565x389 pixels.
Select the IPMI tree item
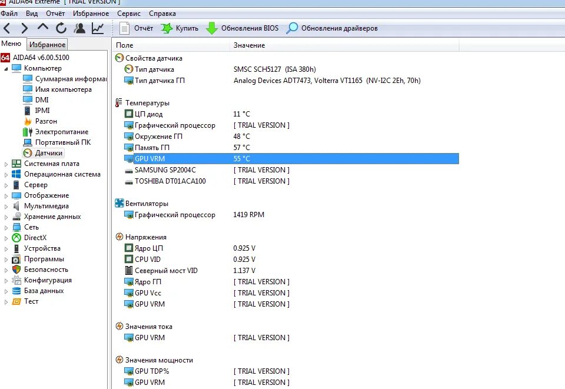[42, 111]
